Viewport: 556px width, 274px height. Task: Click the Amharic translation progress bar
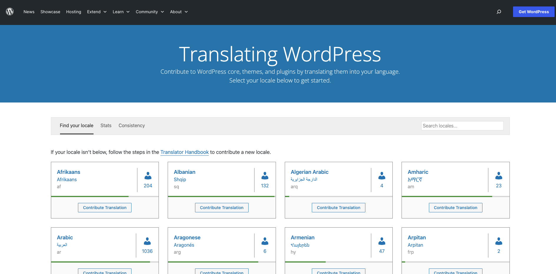point(456,196)
